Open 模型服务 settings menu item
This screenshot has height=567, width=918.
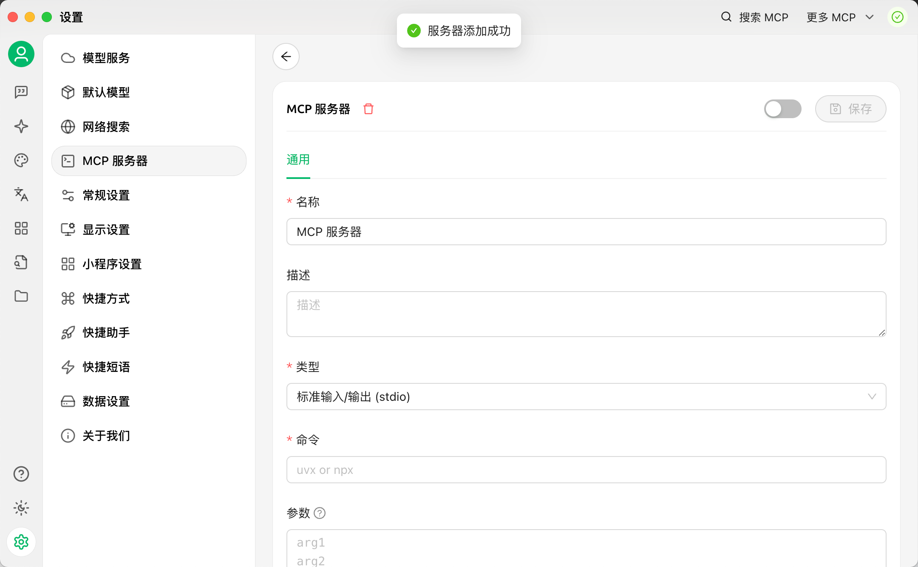pyautogui.click(x=106, y=58)
